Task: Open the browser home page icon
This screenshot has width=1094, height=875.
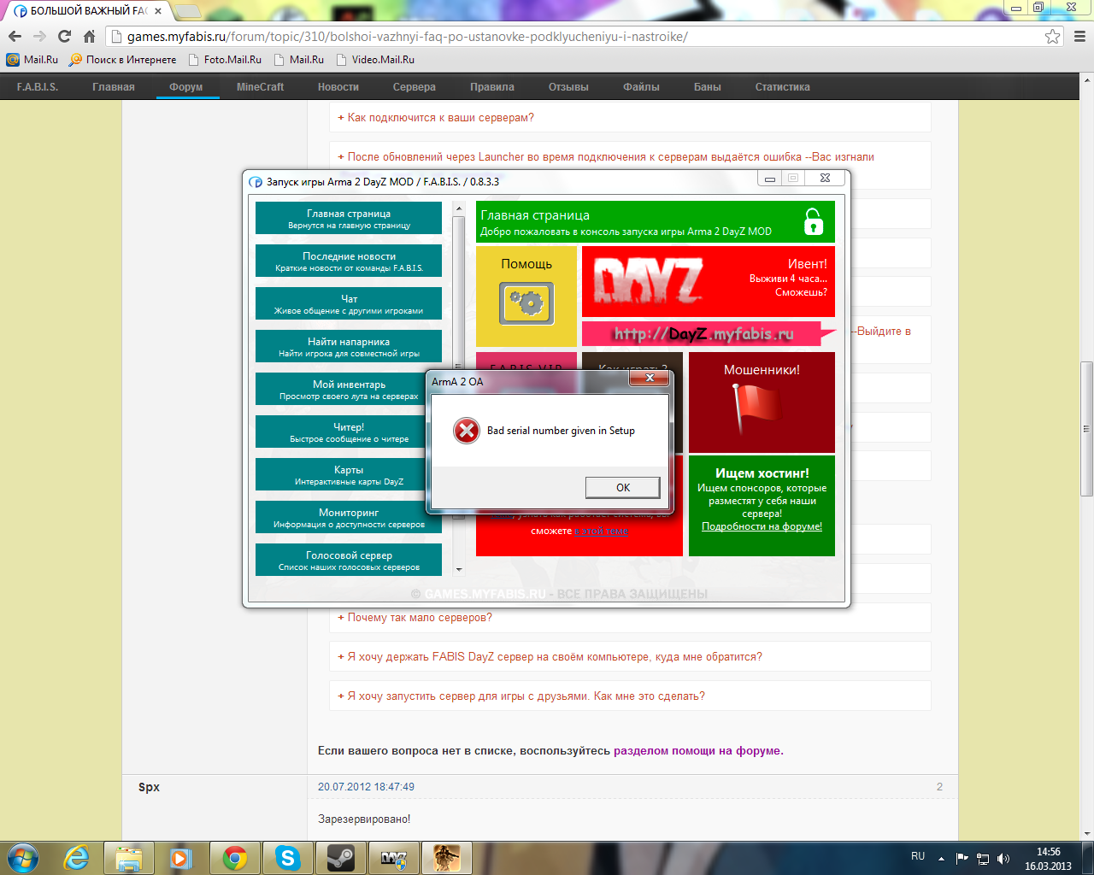Action: pyautogui.click(x=89, y=36)
